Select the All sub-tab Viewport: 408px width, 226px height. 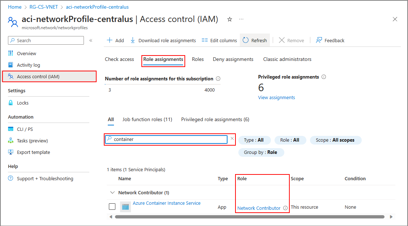click(111, 119)
